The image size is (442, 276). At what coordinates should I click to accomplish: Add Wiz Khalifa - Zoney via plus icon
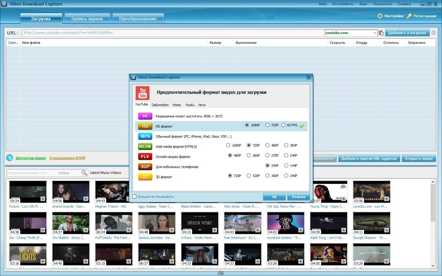tap(86, 230)
